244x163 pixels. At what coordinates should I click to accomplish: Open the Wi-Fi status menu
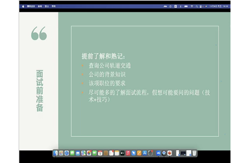tap(192, 6)
